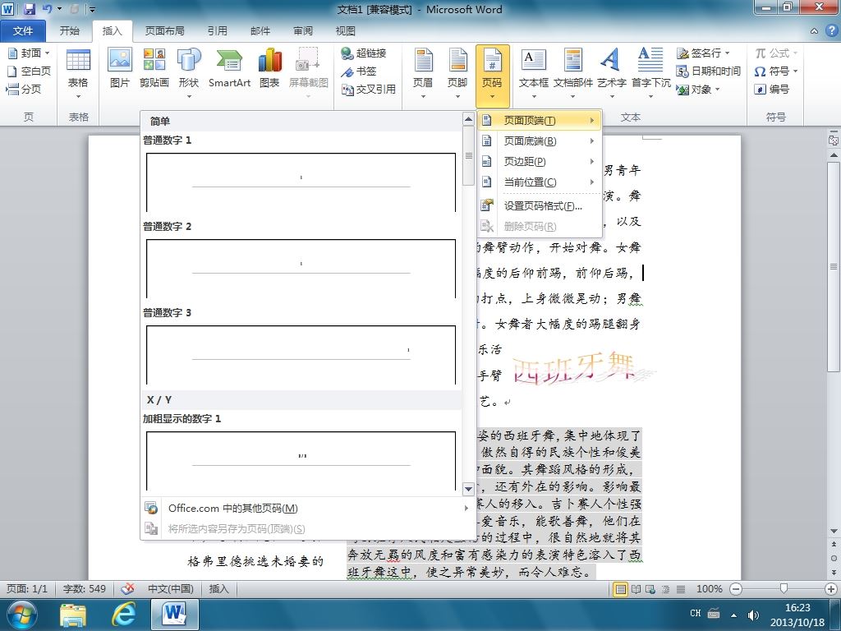This screenshot has width=841, height=631.
Task: Open the Customize Quick Access Toolbar dropdown
Action: coord(92,9)
